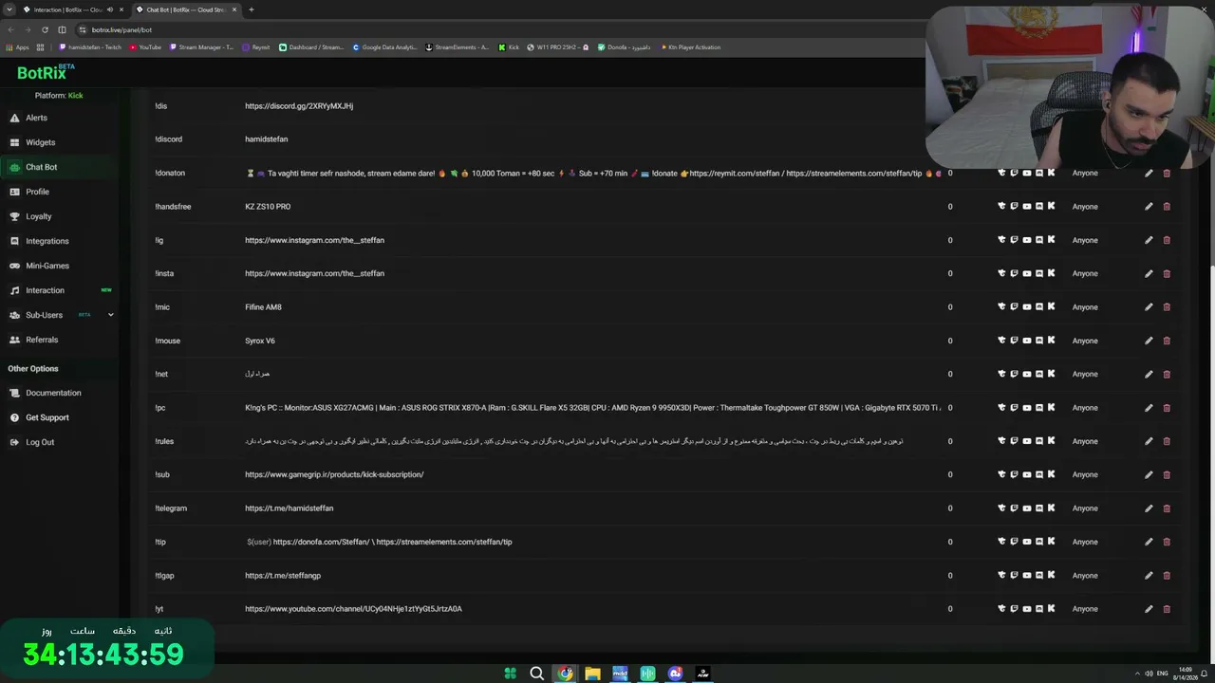Edit the !donation command with the pencil icon

tap(1149, 174)
